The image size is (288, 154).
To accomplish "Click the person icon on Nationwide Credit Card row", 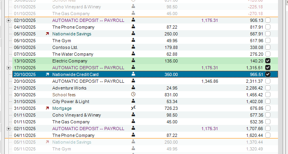I will click(133, 74).
